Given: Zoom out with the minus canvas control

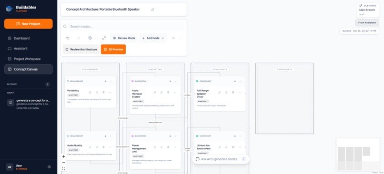Looking at the screenshot, I should click(x=64, y=163).
